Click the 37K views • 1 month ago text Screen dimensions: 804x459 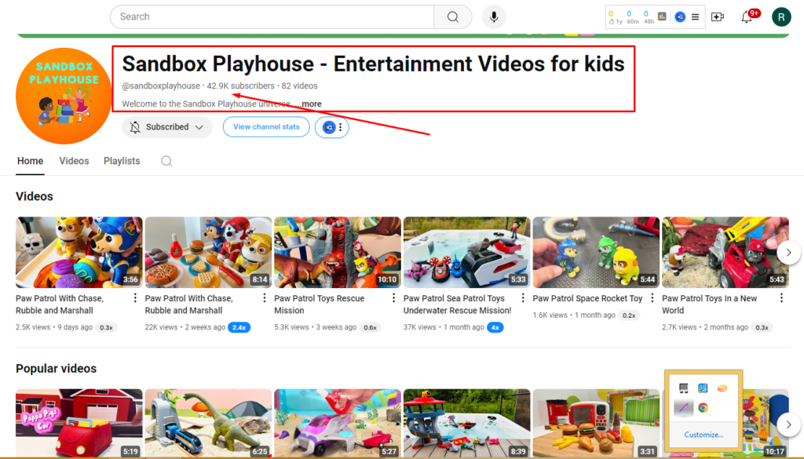tap(444, 327)
